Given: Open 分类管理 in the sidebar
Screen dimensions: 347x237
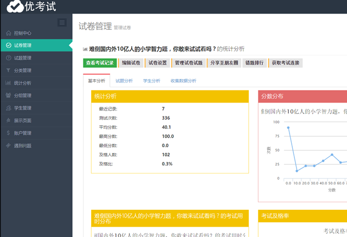Looking at the screenshot, I should coord(36,71).
